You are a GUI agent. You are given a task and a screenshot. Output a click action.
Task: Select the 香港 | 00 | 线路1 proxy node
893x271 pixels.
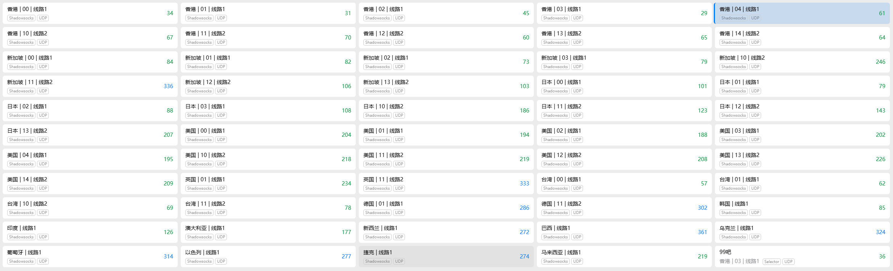(90, 13)
